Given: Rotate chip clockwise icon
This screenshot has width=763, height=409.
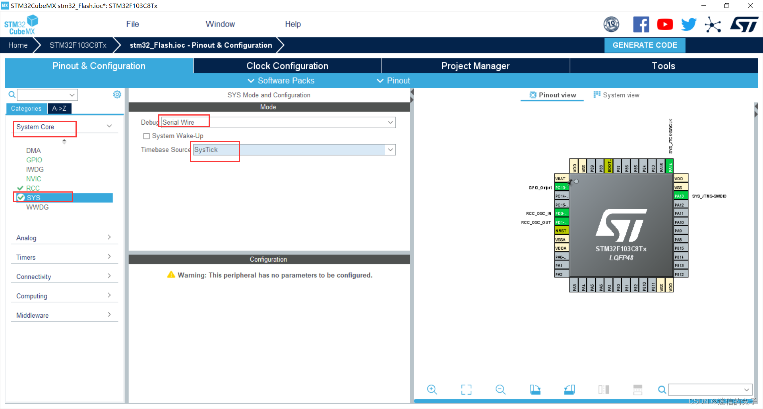Looking at the screenshot, I should (535, 390).
